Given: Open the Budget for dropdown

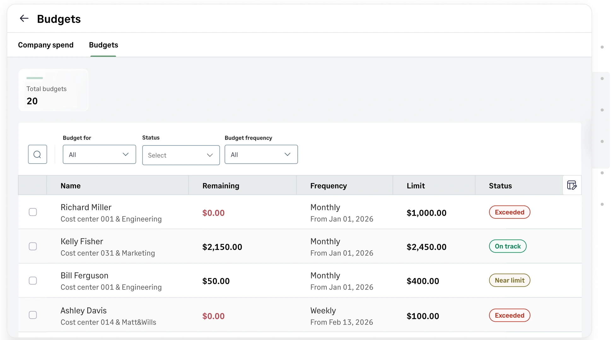Looking at the screenshot, I should click(99, 154).
